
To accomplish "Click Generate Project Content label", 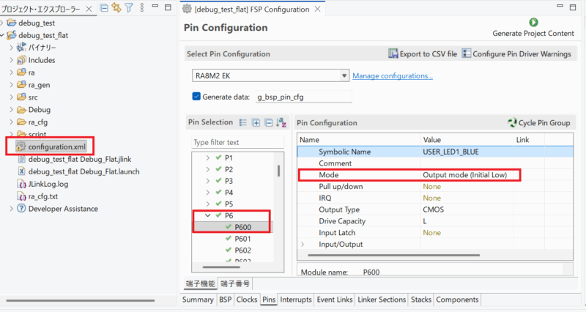I will (533, 33).
